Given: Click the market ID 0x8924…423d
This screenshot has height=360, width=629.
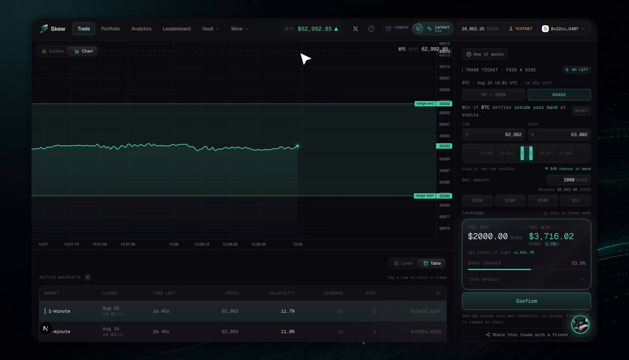Looking at the screenshot, I should 426,332.
